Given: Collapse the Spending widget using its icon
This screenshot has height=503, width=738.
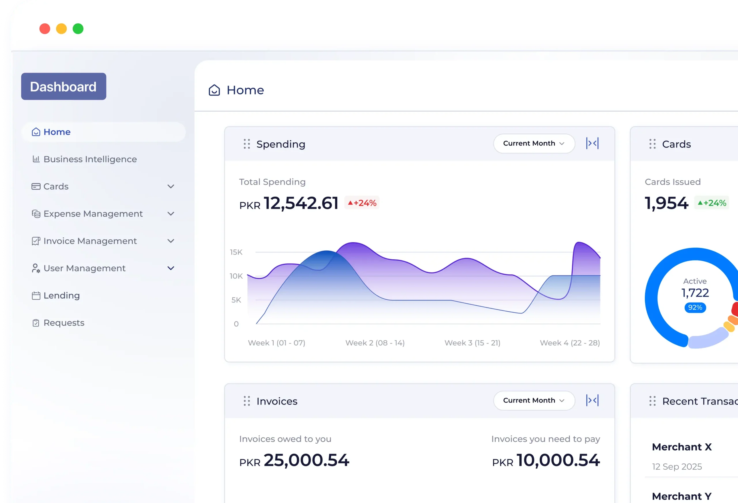Looking at the screenshot, I should pos(592,143).
